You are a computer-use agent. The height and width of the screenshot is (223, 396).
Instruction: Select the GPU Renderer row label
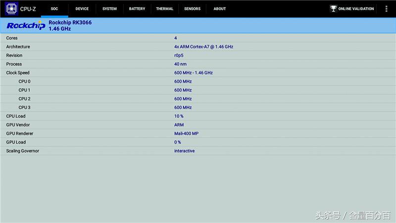(20, 133)
